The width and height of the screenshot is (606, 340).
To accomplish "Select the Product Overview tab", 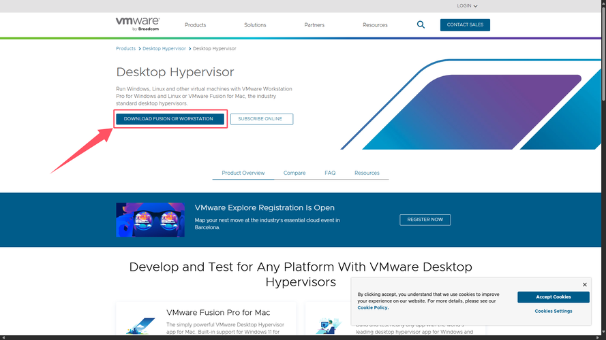I will click(x=243, y=173).
